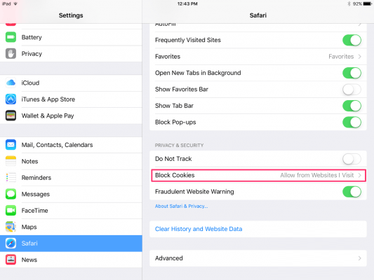Open About Safari & Privacy link
The width and height of the screenshot is (374, 280).
tap(181, 206)
